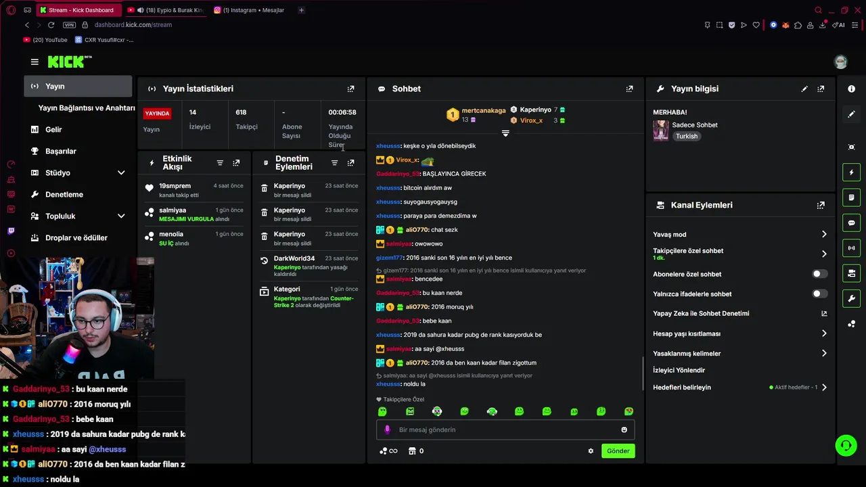Click DarkWorld34 moderation entry
The image size is (866, 487).
pyautogui.click(x=309, y=266)
